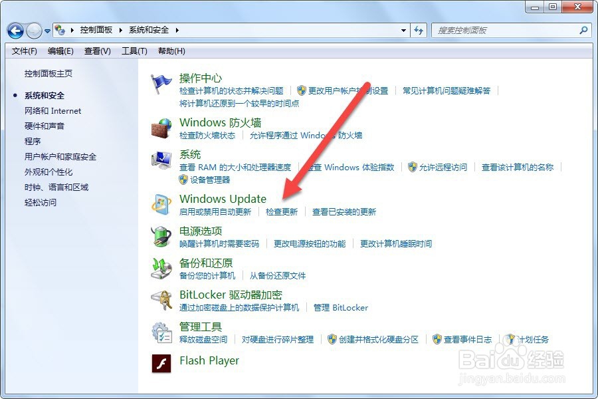The width and height of the screenshot is (598, 399).
Task: Click the shield icon beside 更改用户帐户控制设置
Action: click(301, 90)
